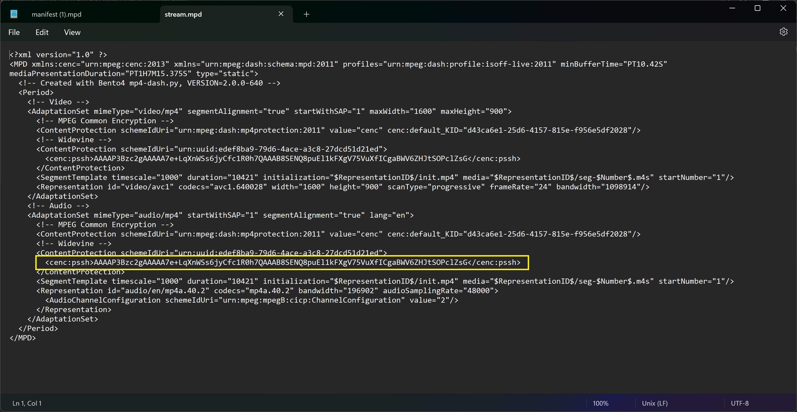This screenshot has height=412, width=797.
Task: Switch to the manifest (1).mpd tab
Action: 57,14
